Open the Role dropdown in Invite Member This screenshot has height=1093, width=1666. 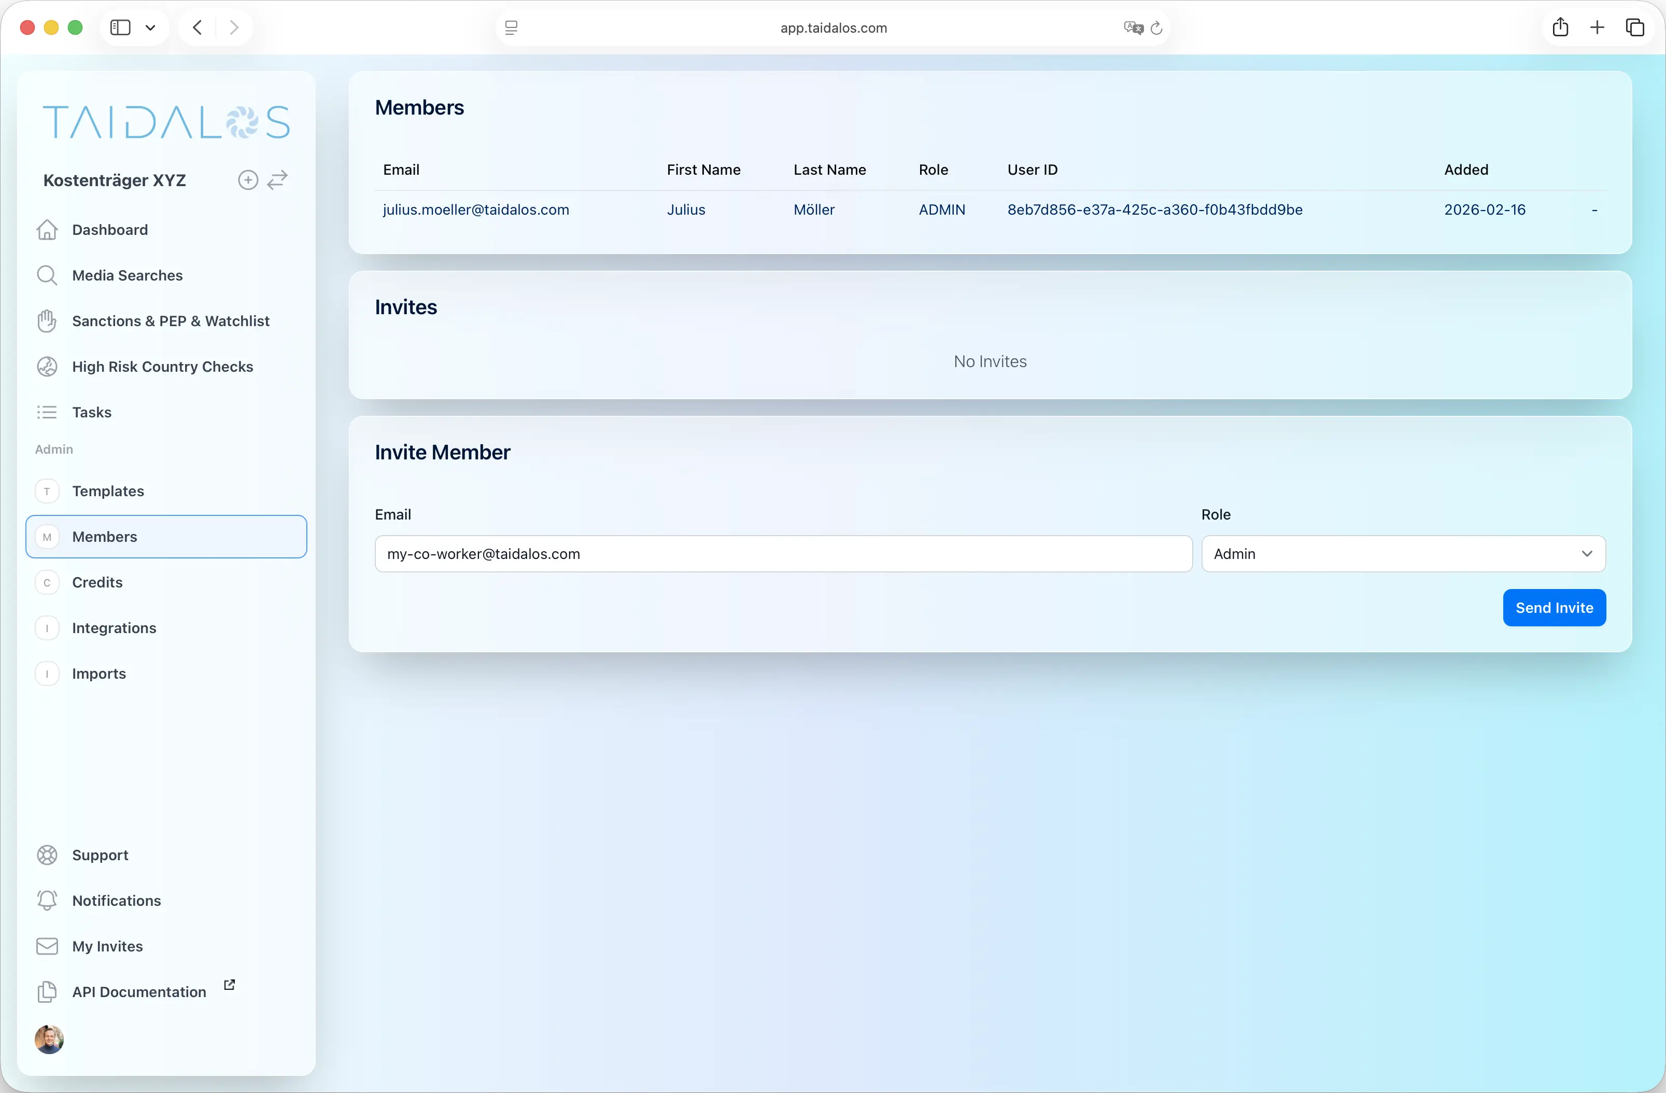click(x=1402, y=553)
